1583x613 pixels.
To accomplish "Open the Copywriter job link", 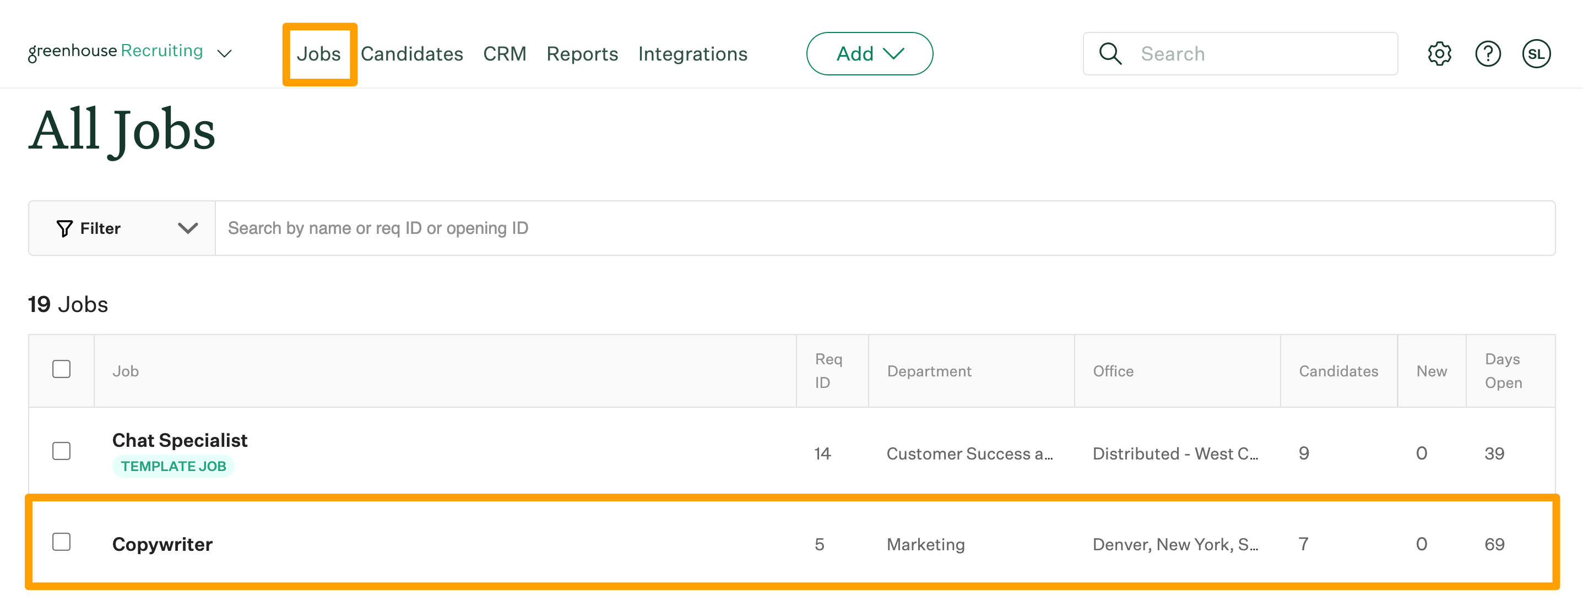I will pos(162,544).
